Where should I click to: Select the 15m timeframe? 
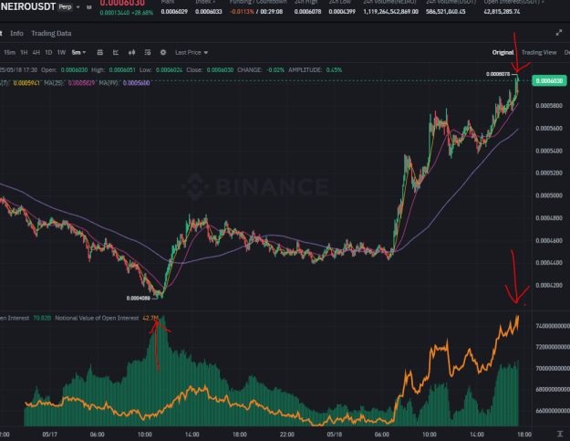[x=9, y=52]
